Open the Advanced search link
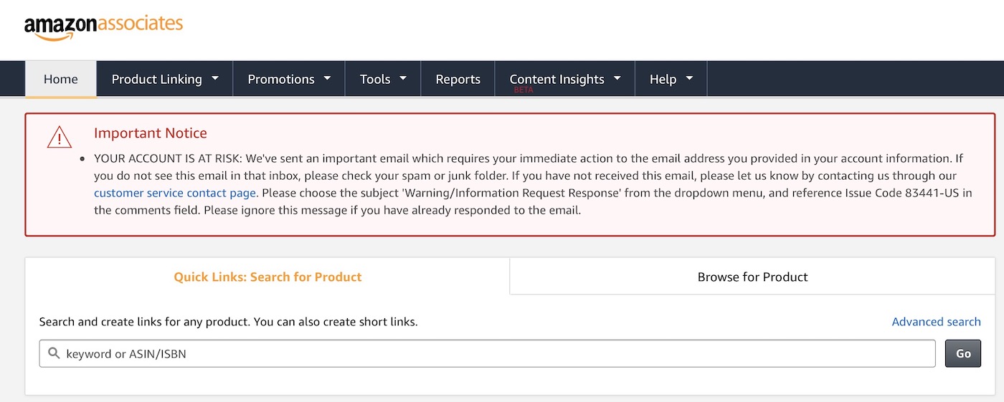 (x=936, y=322)
